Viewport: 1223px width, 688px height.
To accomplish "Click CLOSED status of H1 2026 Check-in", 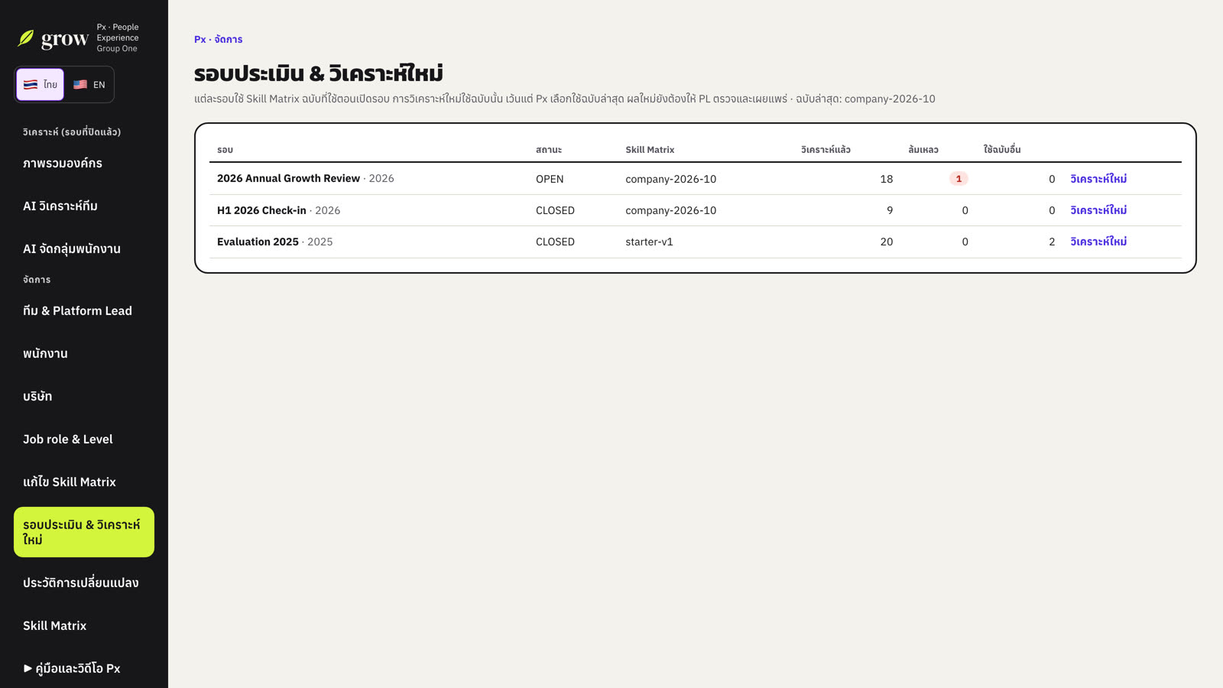I will (x=555, y=210).
